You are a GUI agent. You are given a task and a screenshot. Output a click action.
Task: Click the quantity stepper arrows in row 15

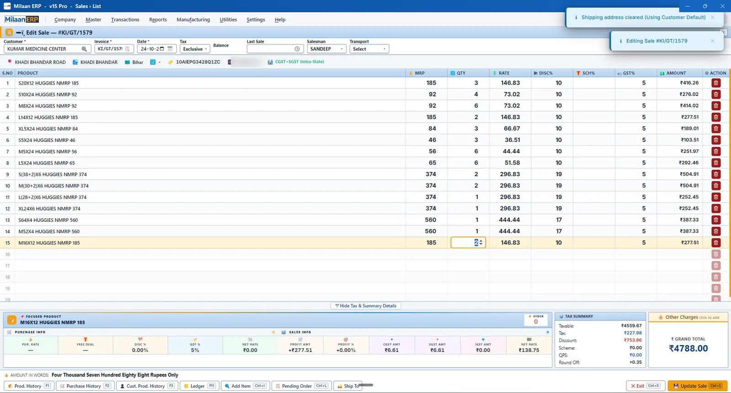coord(481,243)
